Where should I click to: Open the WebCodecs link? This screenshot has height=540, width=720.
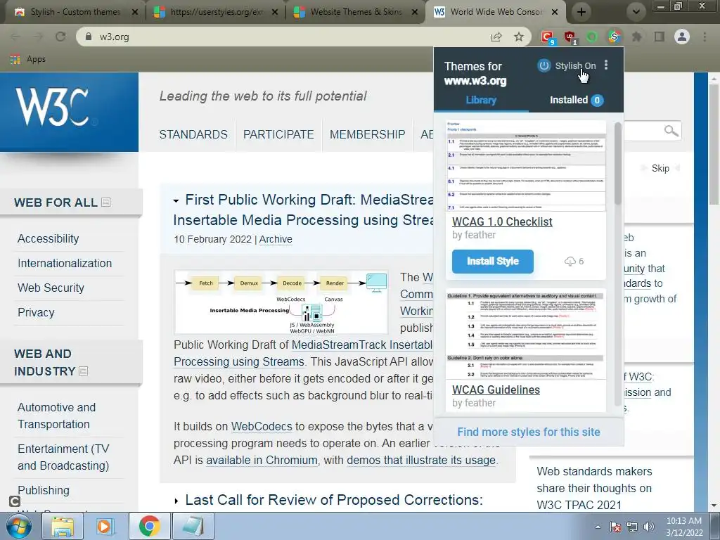[262, 427]
